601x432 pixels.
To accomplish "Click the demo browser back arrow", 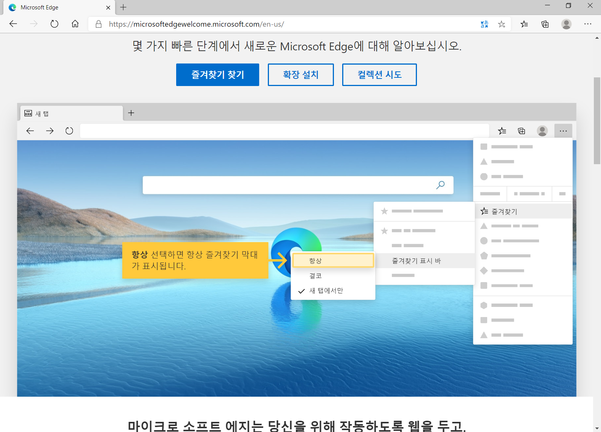I will tap(30, 131).
